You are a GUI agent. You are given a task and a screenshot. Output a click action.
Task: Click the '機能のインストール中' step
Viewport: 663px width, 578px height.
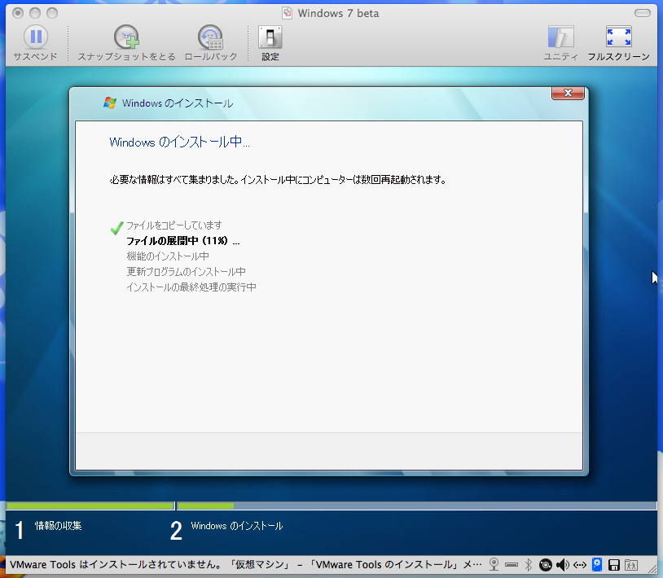tap(168, 256)
